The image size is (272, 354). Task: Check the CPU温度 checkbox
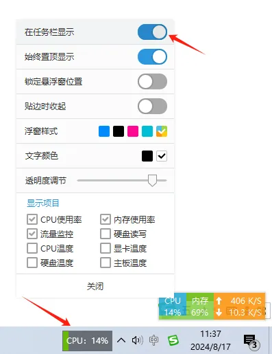[x=32, y=248]
